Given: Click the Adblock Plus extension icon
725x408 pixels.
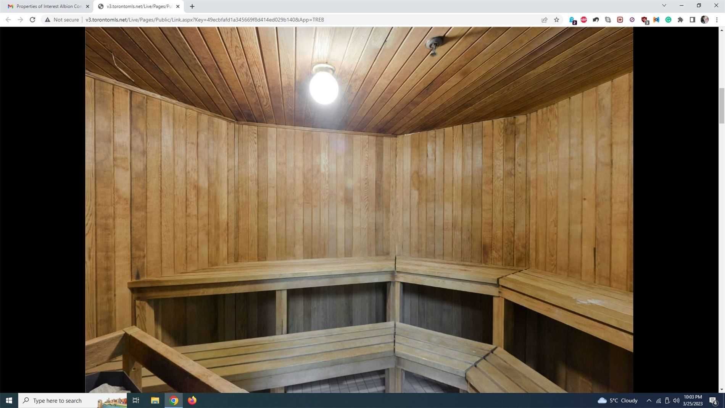Looking at the screenshot, I should (x=584, y=19).
